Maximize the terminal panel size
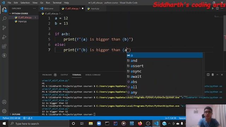226x127 pixels. coord(218,74)
